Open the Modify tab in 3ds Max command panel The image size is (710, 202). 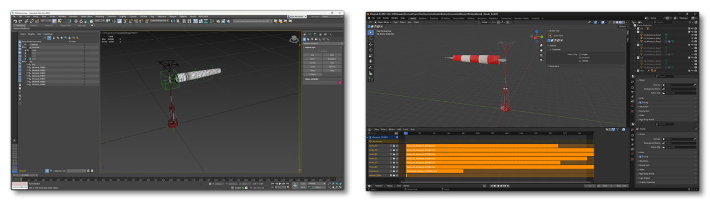tap(310, 34)
